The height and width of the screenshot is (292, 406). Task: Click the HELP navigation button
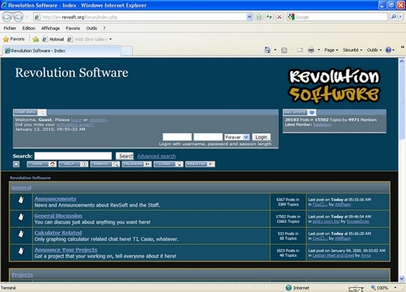pyautogui.click(x=73, y=164)
